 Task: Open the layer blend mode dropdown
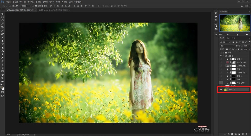click(x=227, y=46)
